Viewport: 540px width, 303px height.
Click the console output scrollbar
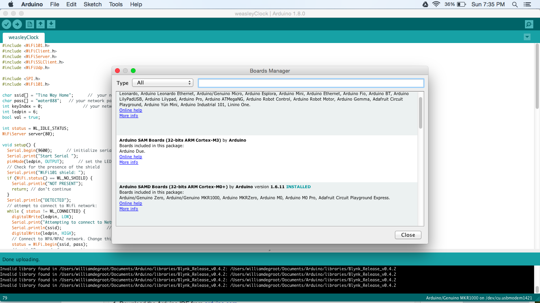537,289
